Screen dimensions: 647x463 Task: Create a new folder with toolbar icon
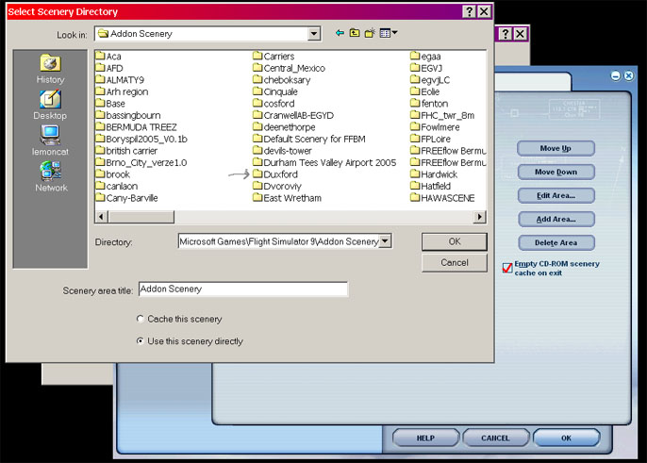[x=371, y=34]
